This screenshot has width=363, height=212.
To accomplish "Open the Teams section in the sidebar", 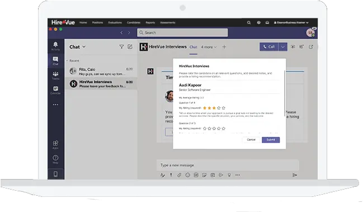I will 55,76.
